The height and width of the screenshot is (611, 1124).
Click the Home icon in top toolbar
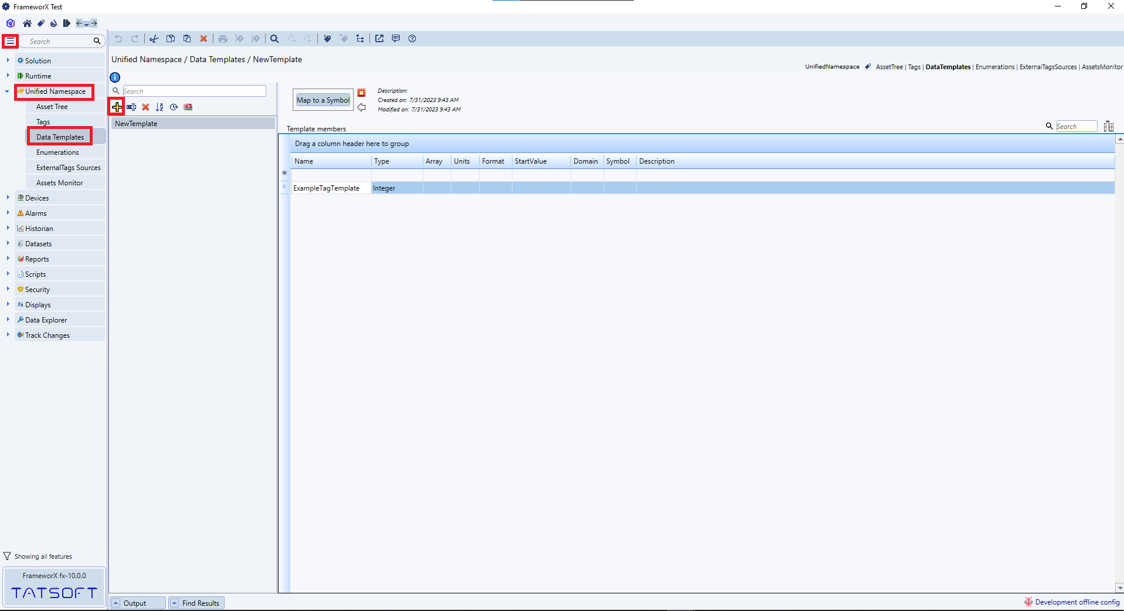(27, 23)
